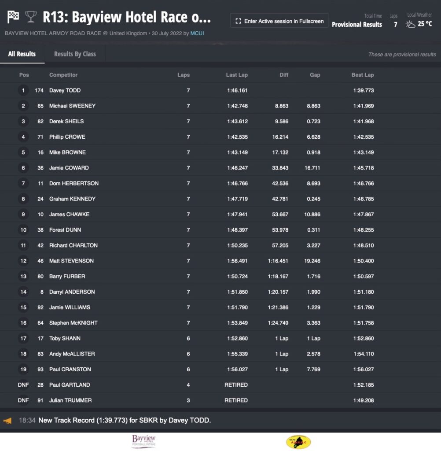This screenshot has width=441, height=451.
Task: Select competitor Derek SHEILS
Action: click(66, 122)
